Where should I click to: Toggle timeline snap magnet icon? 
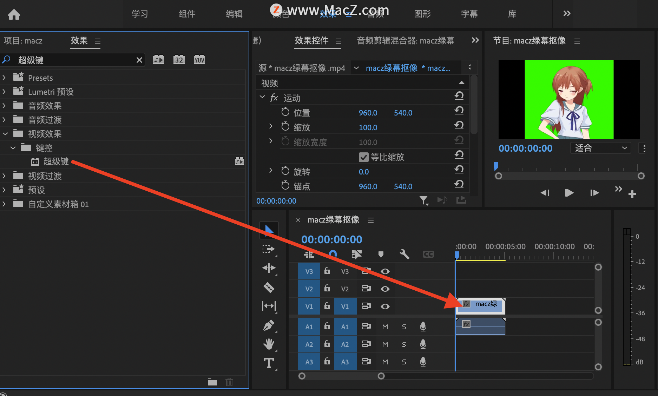333,254
